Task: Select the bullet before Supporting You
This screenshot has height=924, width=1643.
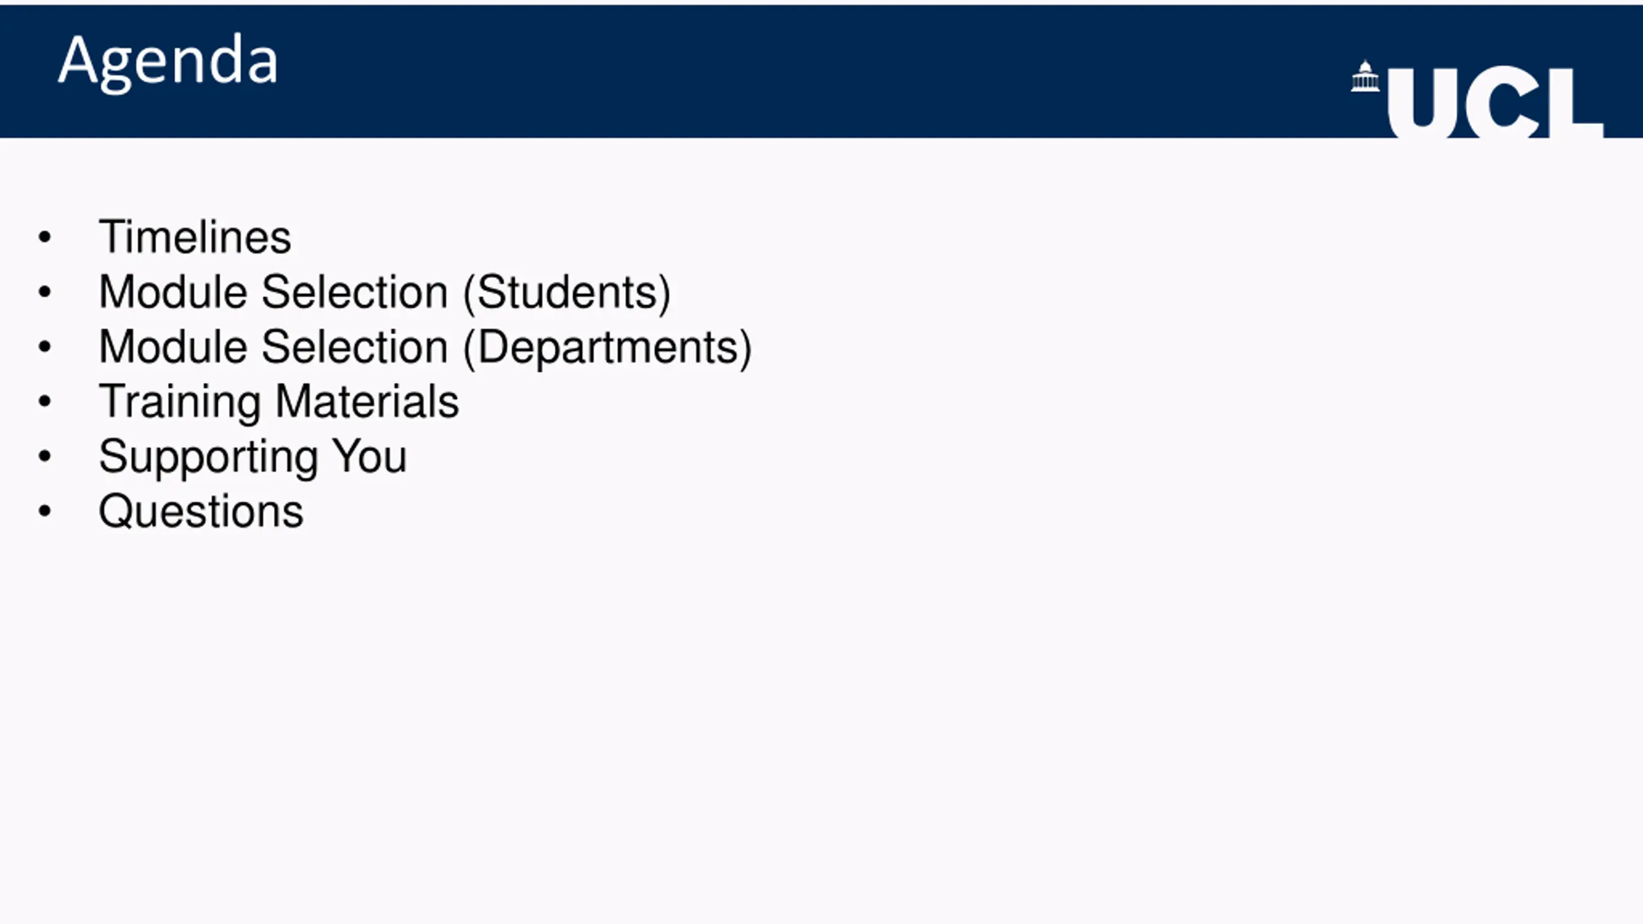Action: point(44,457)
